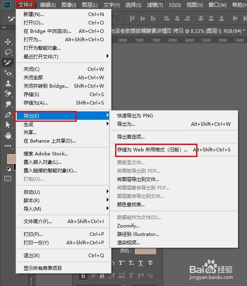Click the distribute left edges icon
The width and height of the screenshot is (247, 286).
[235, 18]
